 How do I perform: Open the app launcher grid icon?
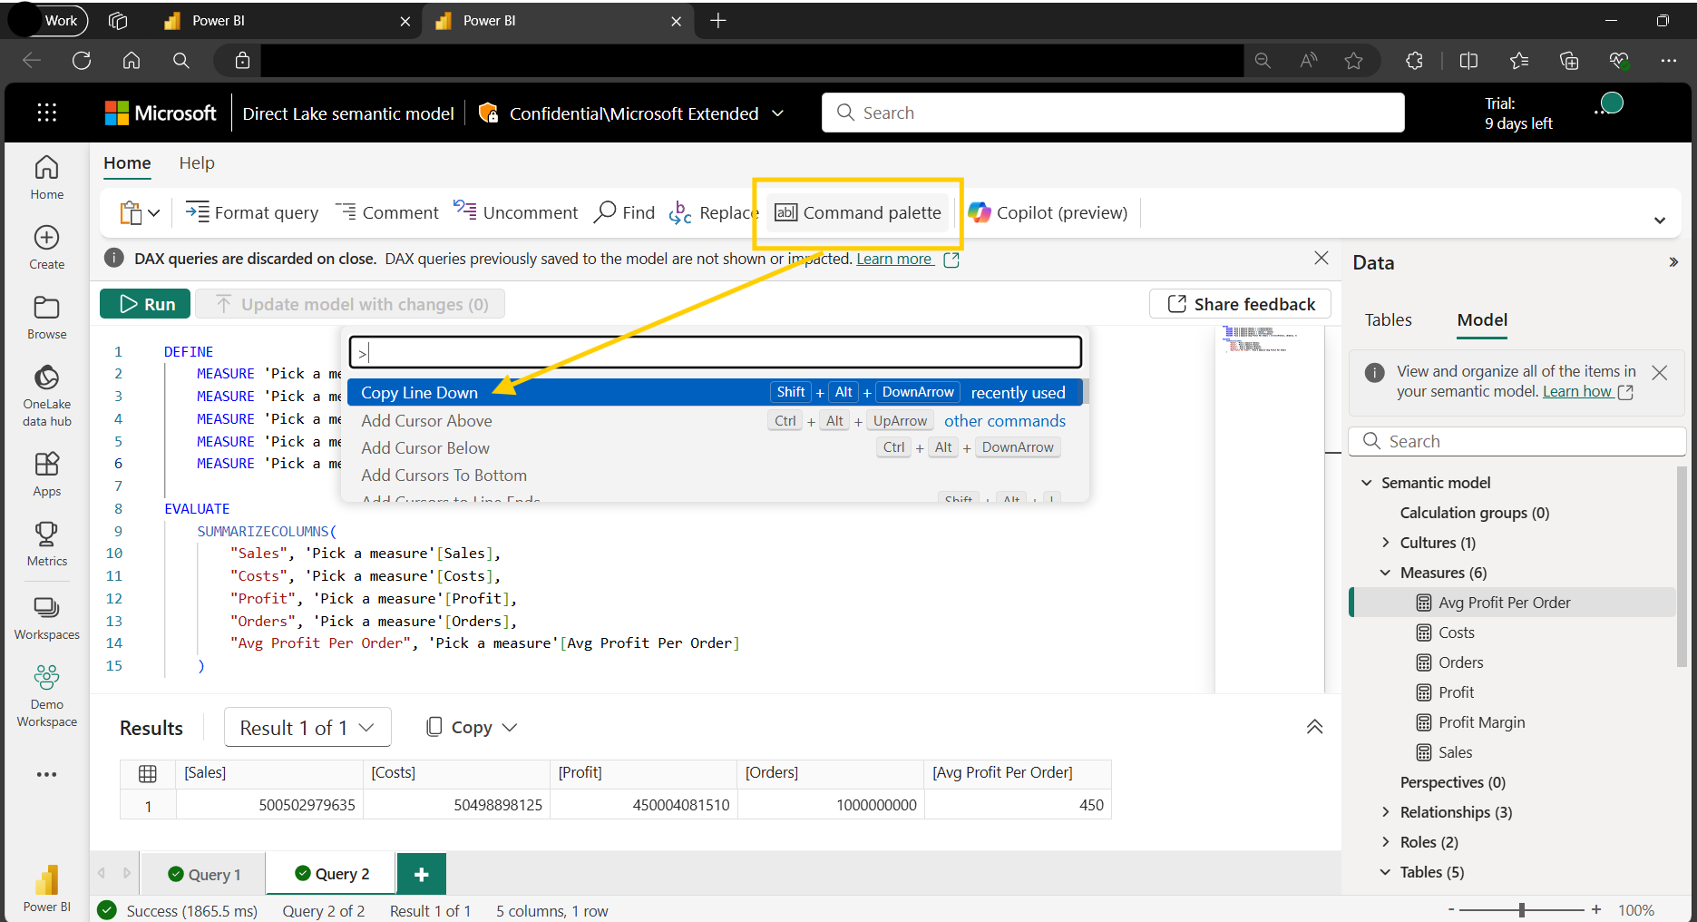point(47,113)
